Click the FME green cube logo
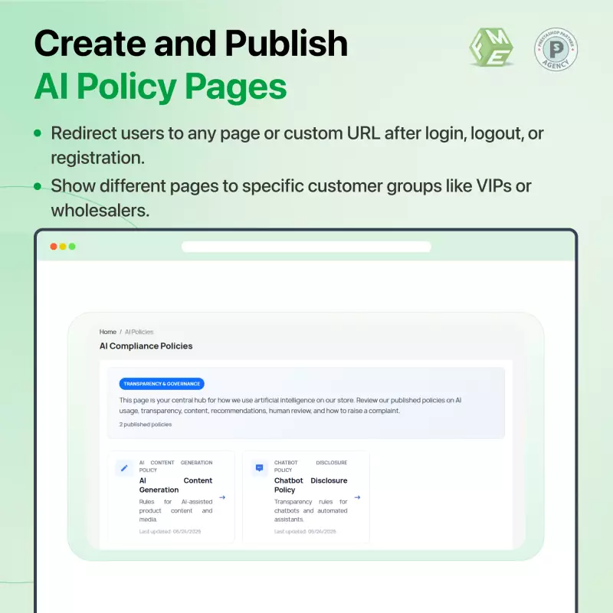 coord(491,48)
